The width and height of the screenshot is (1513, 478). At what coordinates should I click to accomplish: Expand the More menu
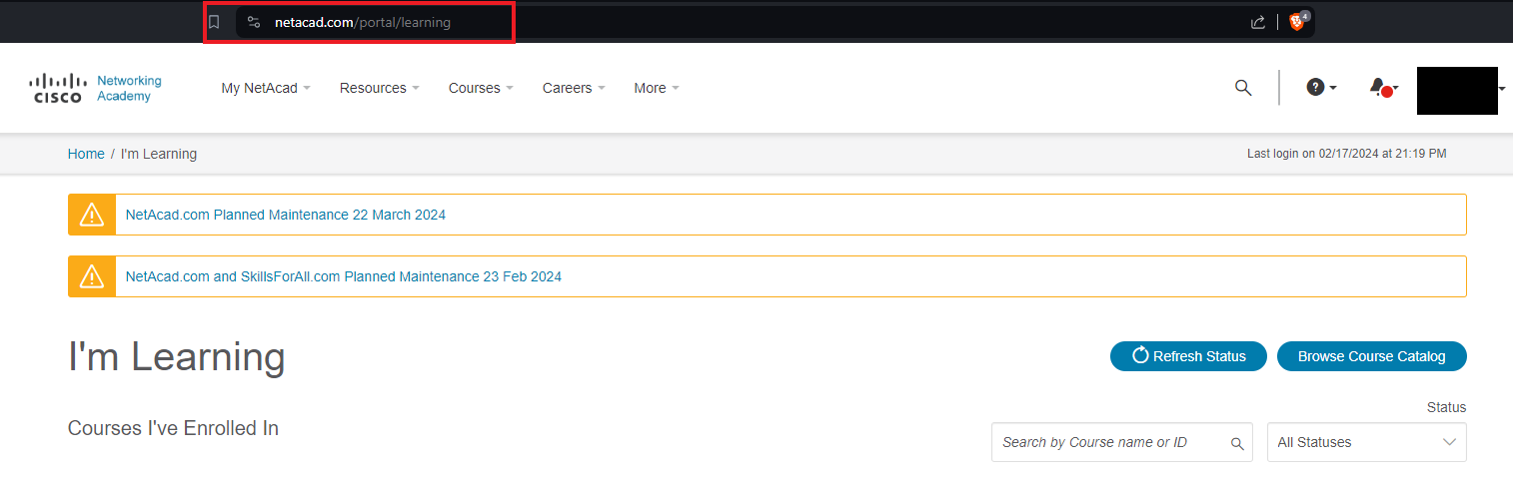pos(657,88)
